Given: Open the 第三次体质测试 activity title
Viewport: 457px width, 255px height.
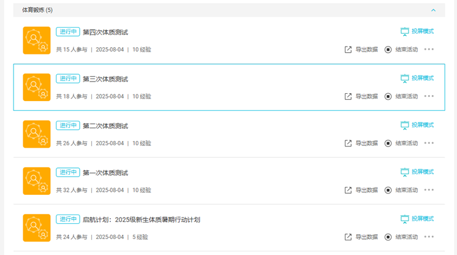Looking at the screenshot, I should point(105,79).
